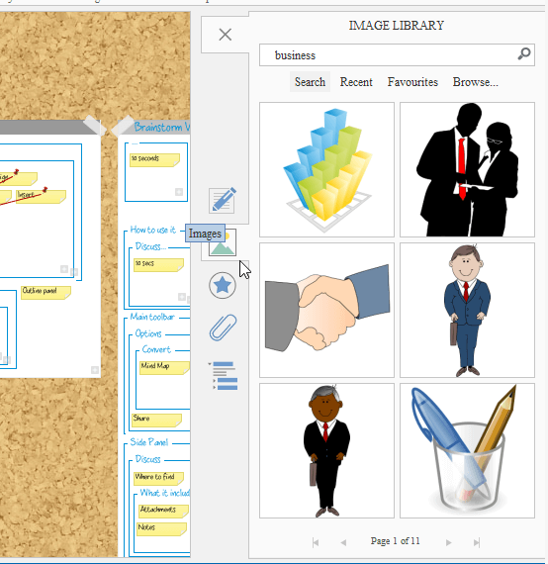This screenshot has width=548, height=564.
Task: Open the paperclip Attachments panel icon
Action: coord(223,328)
